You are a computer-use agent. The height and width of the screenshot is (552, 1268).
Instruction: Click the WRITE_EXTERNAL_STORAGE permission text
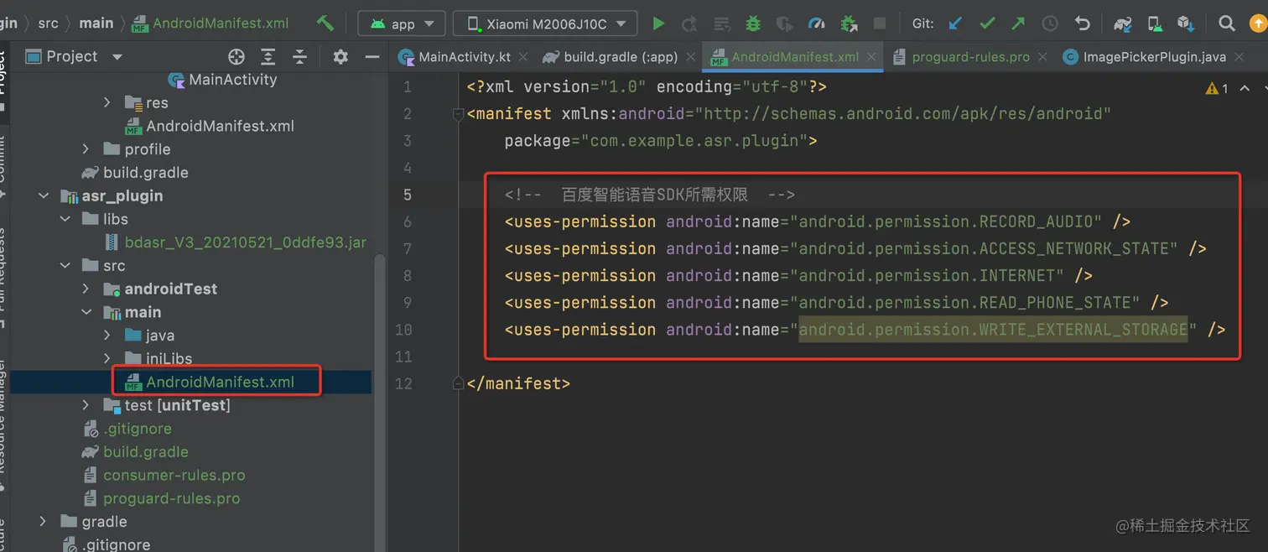(x=993, y=330)
